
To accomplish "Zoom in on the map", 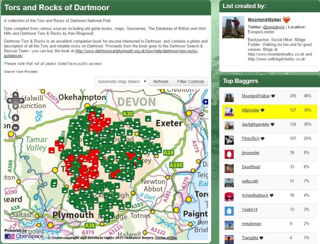I will click(x=16, y=118).
